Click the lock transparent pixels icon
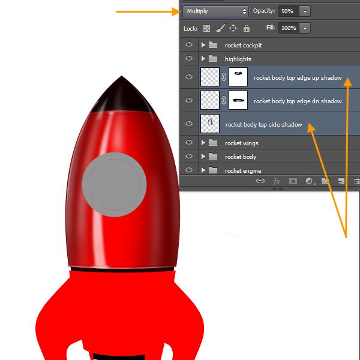 [x=207, y=28]
